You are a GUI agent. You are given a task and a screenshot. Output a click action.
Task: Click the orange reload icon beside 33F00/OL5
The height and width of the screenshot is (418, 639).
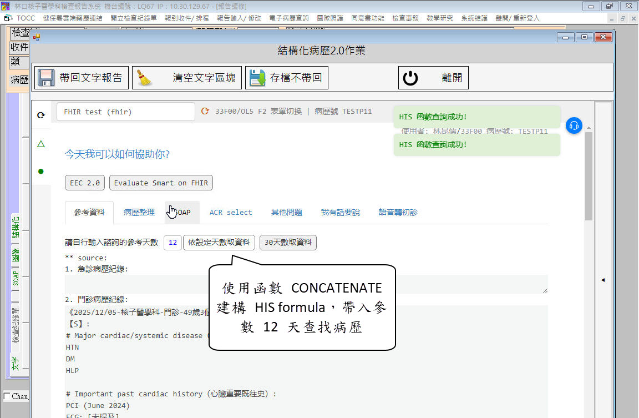[x=205, y=112]
